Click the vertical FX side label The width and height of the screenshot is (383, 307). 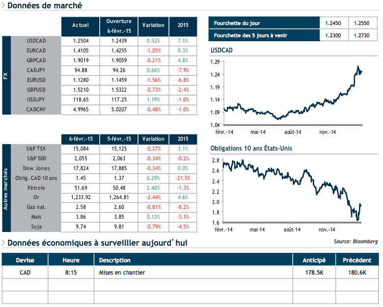[6, 76]
